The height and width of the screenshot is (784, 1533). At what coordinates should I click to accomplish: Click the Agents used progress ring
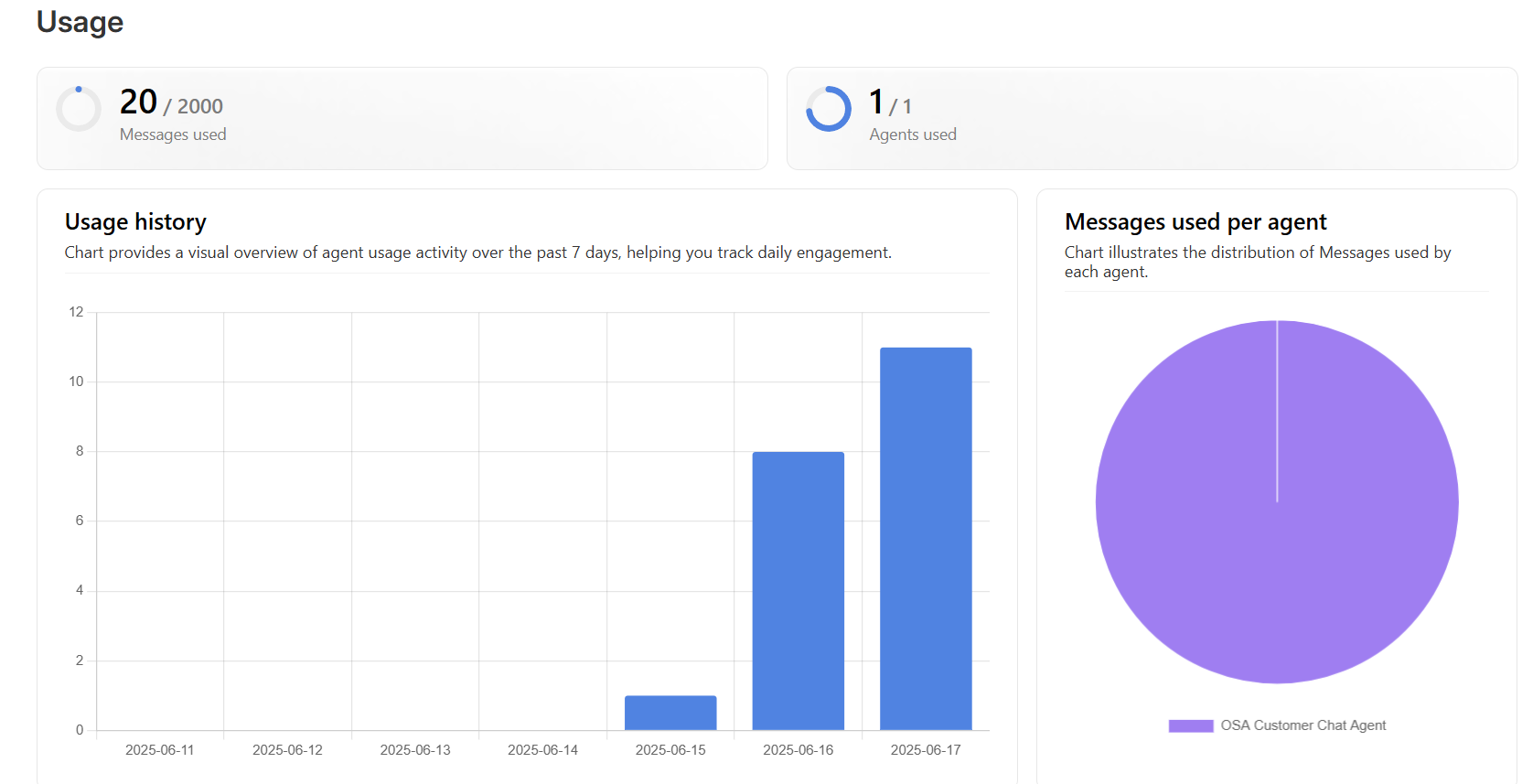coord(829,109)
